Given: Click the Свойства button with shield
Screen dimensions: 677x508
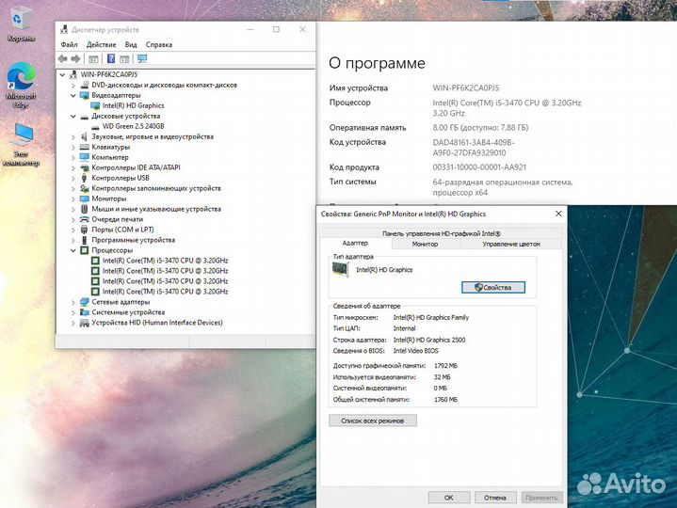Looking at the screenshot, I should [x=493, y=288].
